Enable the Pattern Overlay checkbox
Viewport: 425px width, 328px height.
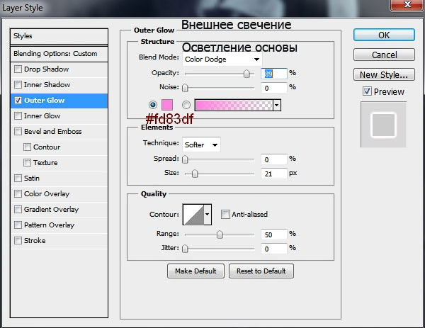click(x=18, y=225)
